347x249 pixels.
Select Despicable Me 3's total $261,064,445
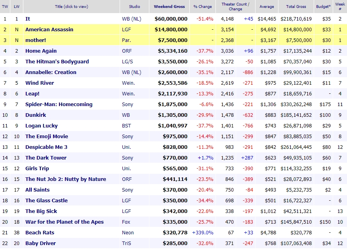coord(296,147)
